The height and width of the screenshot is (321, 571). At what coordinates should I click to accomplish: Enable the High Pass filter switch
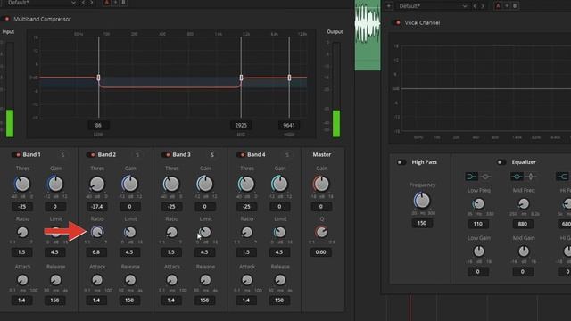(401, 162)
